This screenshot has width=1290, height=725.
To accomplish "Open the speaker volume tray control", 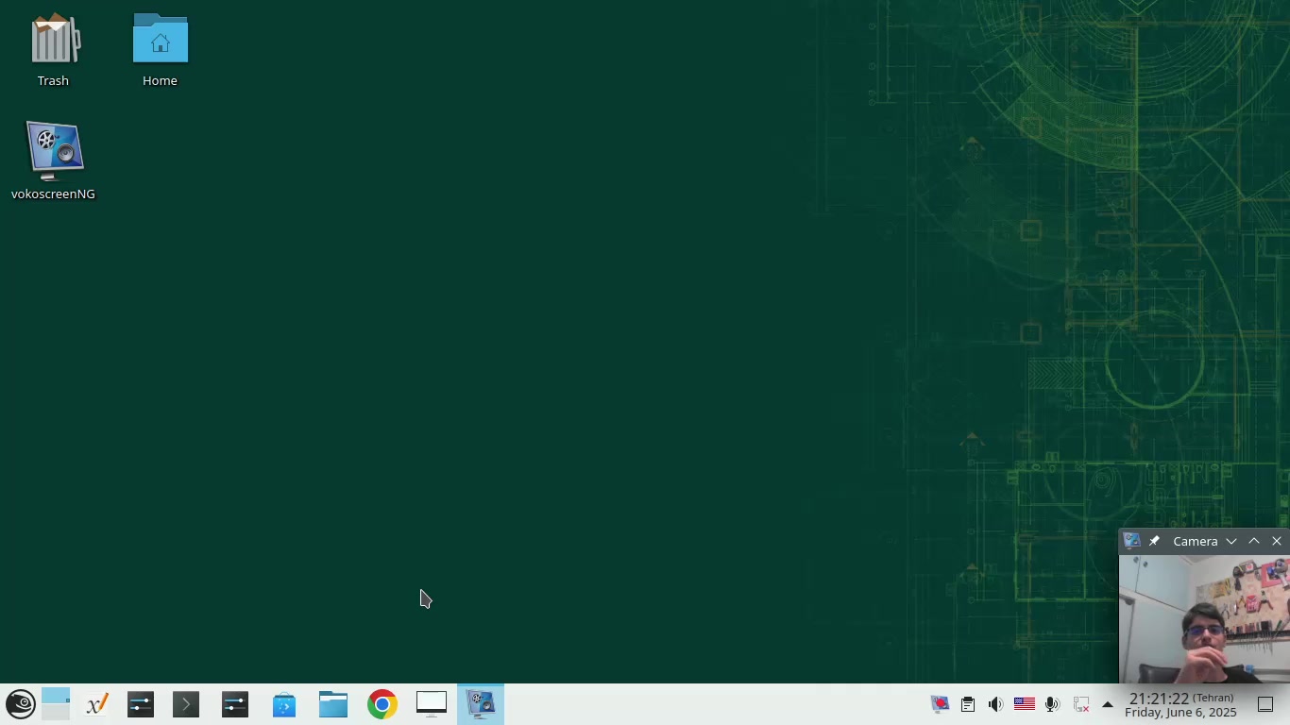I will point(995,704).
